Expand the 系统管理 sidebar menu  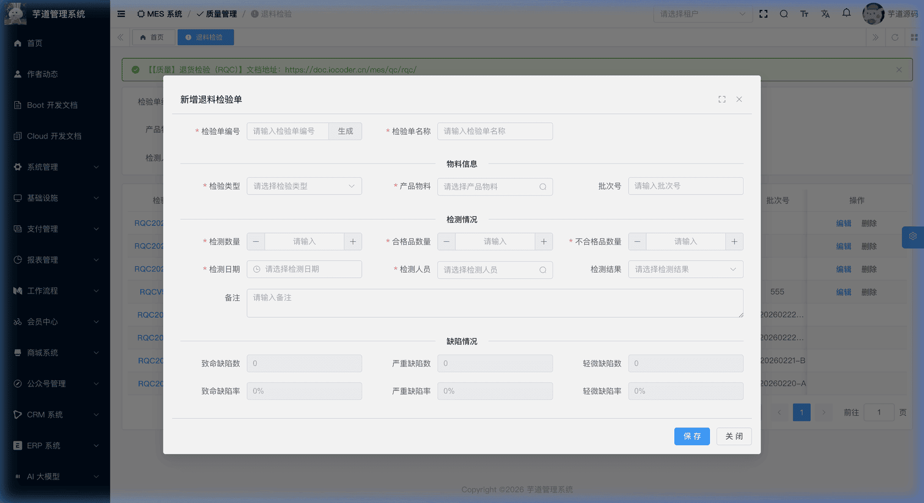[x=55, y=167]
